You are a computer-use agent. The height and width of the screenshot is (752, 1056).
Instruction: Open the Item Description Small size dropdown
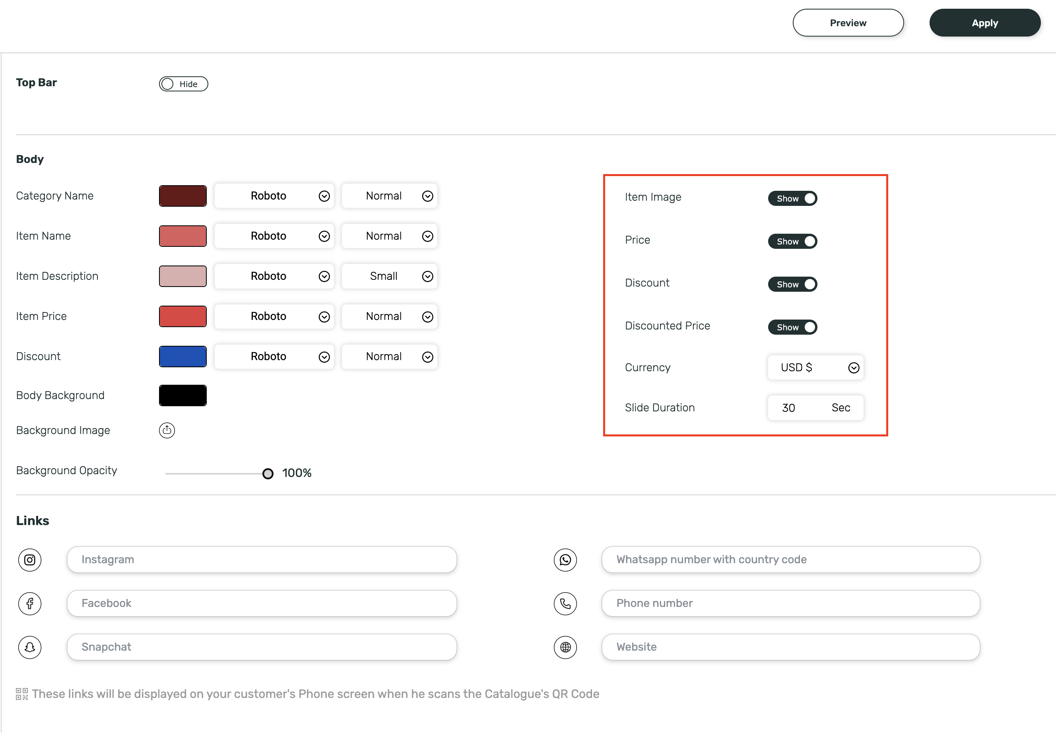pos(390,277)
